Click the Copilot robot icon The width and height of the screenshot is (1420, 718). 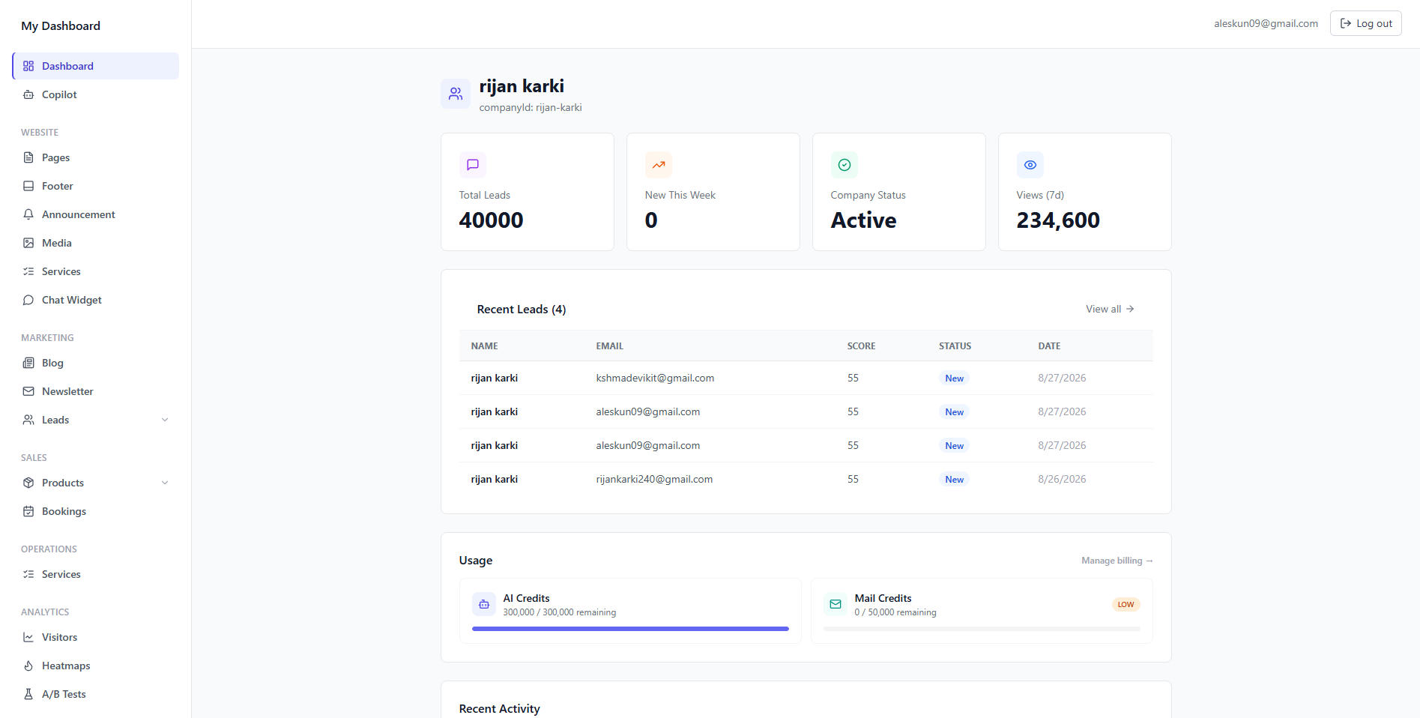(28, 94)
